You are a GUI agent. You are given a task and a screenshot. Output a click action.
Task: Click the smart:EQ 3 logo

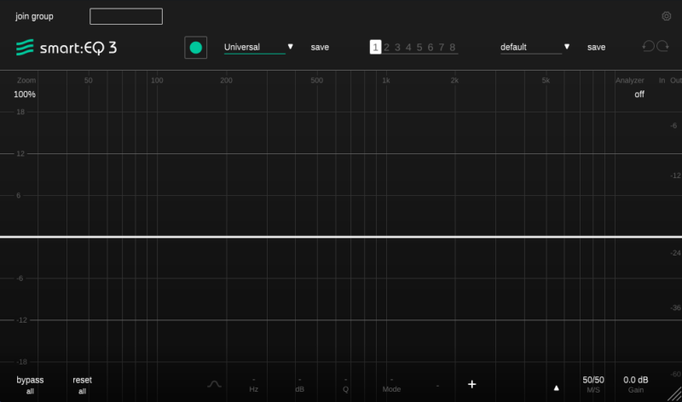click(x=66, y=48)
